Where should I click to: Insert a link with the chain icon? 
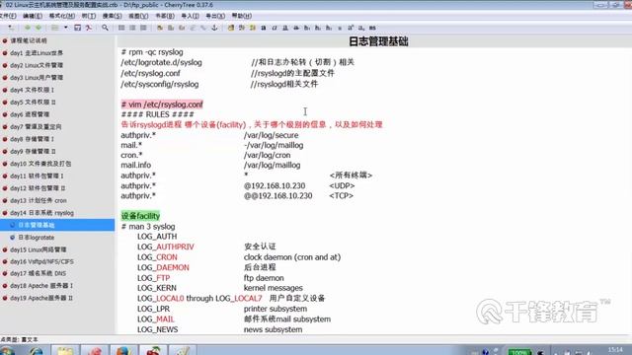pos(203,28)
